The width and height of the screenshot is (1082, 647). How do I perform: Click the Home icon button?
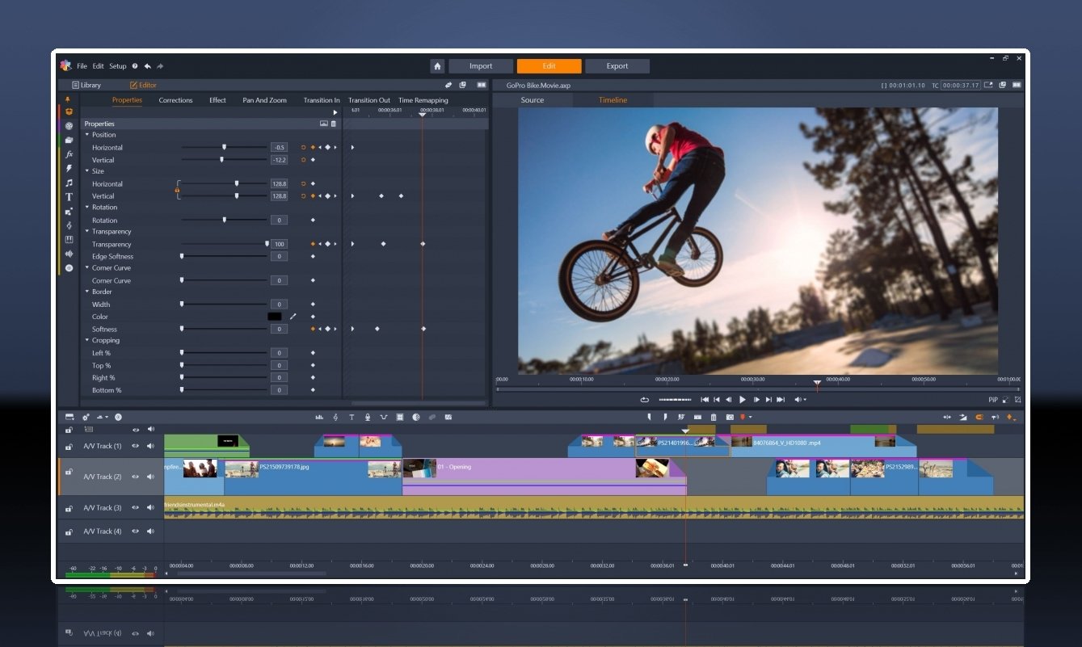pyautogui.click(x=437, y=66)
